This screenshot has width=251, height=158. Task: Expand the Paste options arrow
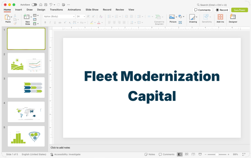pyautogui.click(x=12, y=17)
